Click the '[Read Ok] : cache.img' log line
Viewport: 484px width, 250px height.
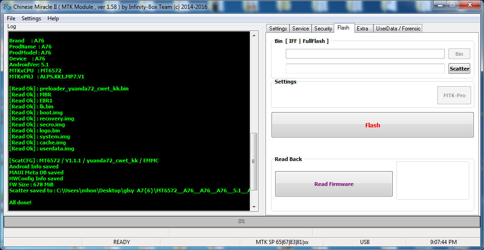click(x=37, y=143)
